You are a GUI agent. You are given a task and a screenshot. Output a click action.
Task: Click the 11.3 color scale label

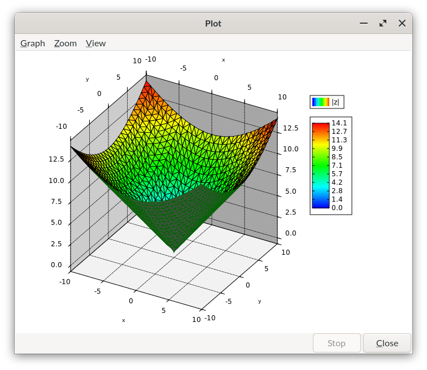tap(339, 140)
